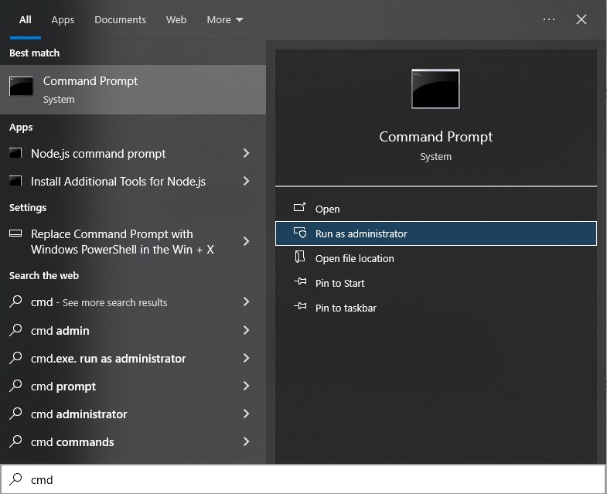
Task: Expand the Replace Command Prompt setting chevron
Action: coord(246,241)
